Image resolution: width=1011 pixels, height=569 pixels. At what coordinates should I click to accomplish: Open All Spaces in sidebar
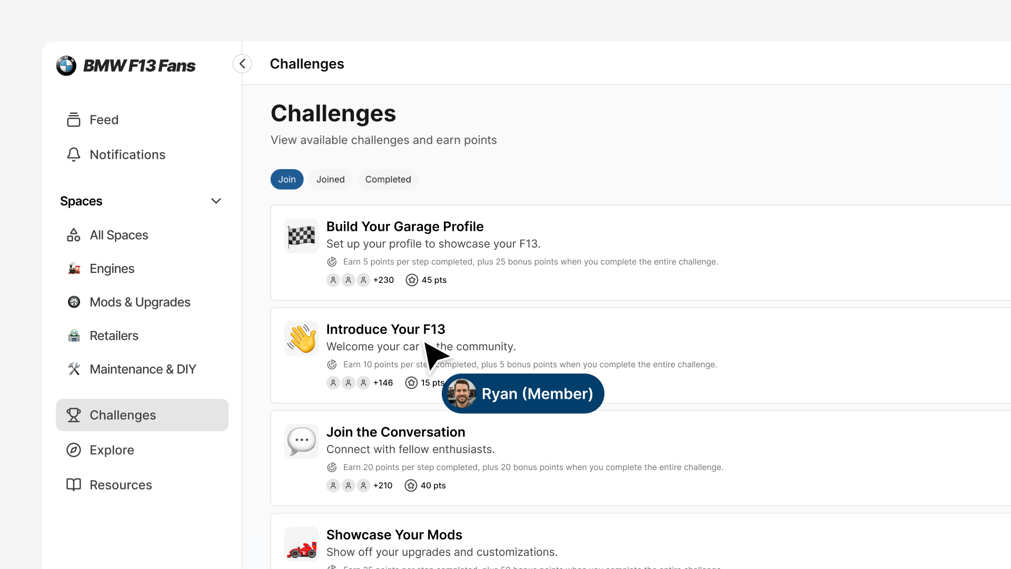click(x=118, y=235)
